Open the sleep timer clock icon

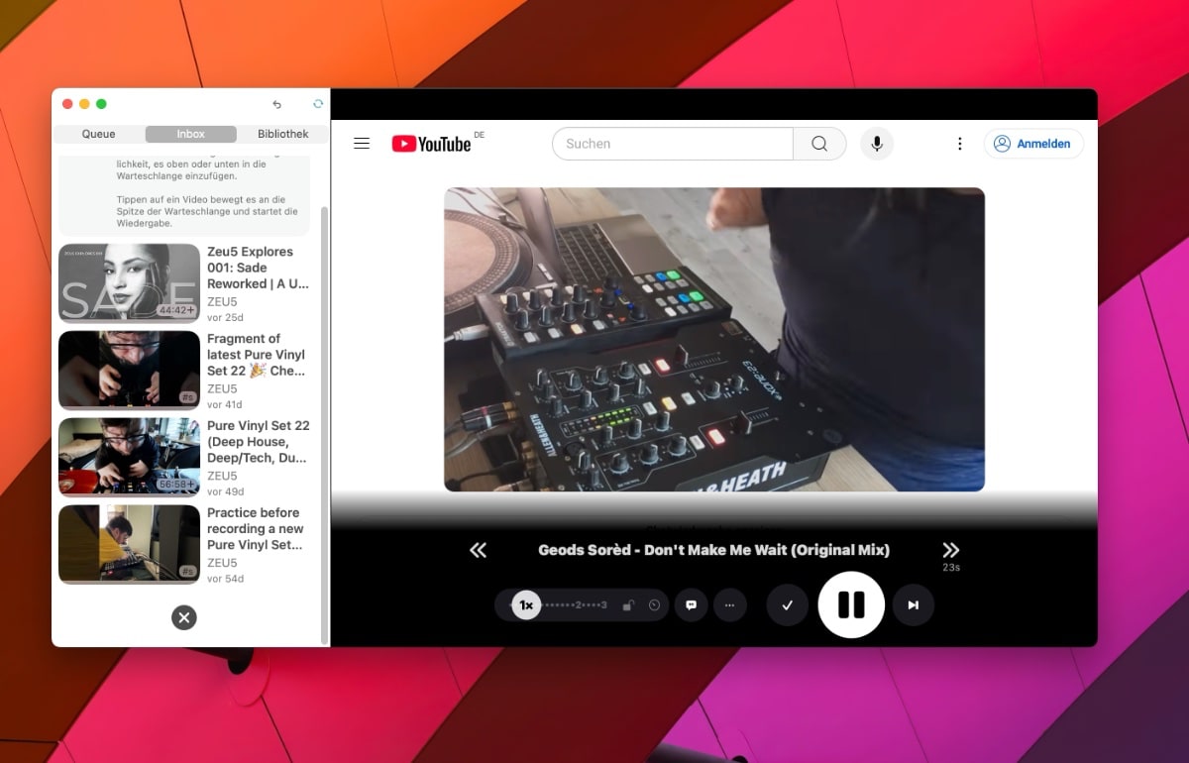[654, 605]
